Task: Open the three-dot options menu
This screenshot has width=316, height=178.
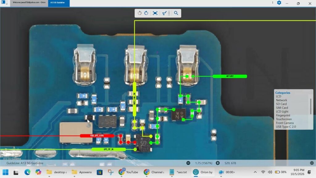Action: click(x=273, y=2)
